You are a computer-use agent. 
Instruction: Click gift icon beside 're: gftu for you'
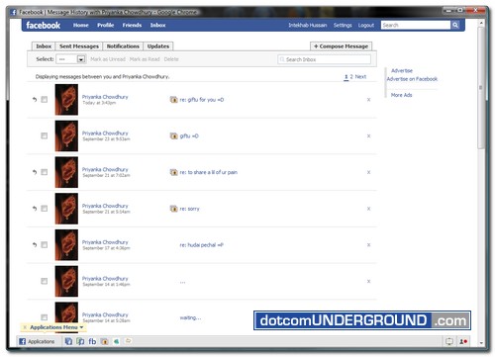(x=173, y=100)
